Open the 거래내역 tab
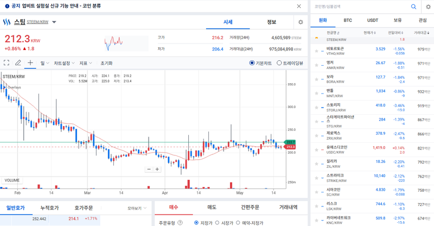The image size is (434, 226). pos(288,208)
